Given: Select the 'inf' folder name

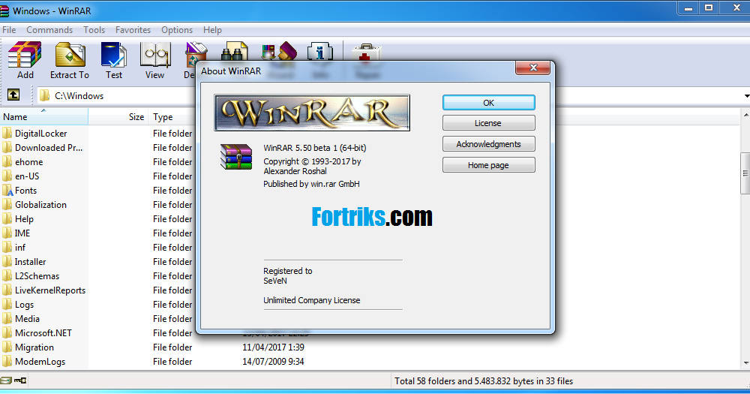Looking at the screenshot, I should tap(20, 248).
